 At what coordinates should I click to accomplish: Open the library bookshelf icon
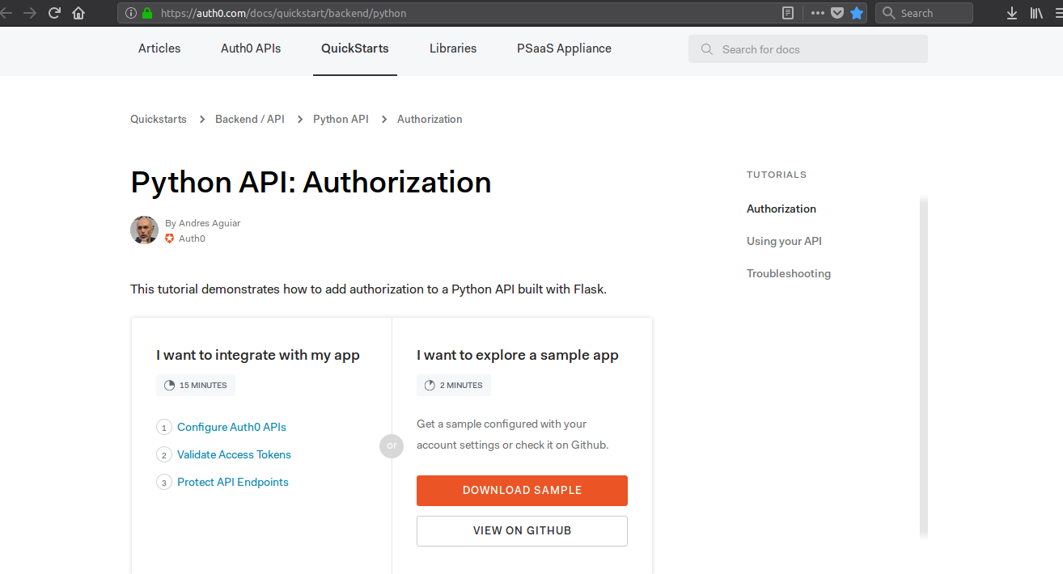(1036, 13)
